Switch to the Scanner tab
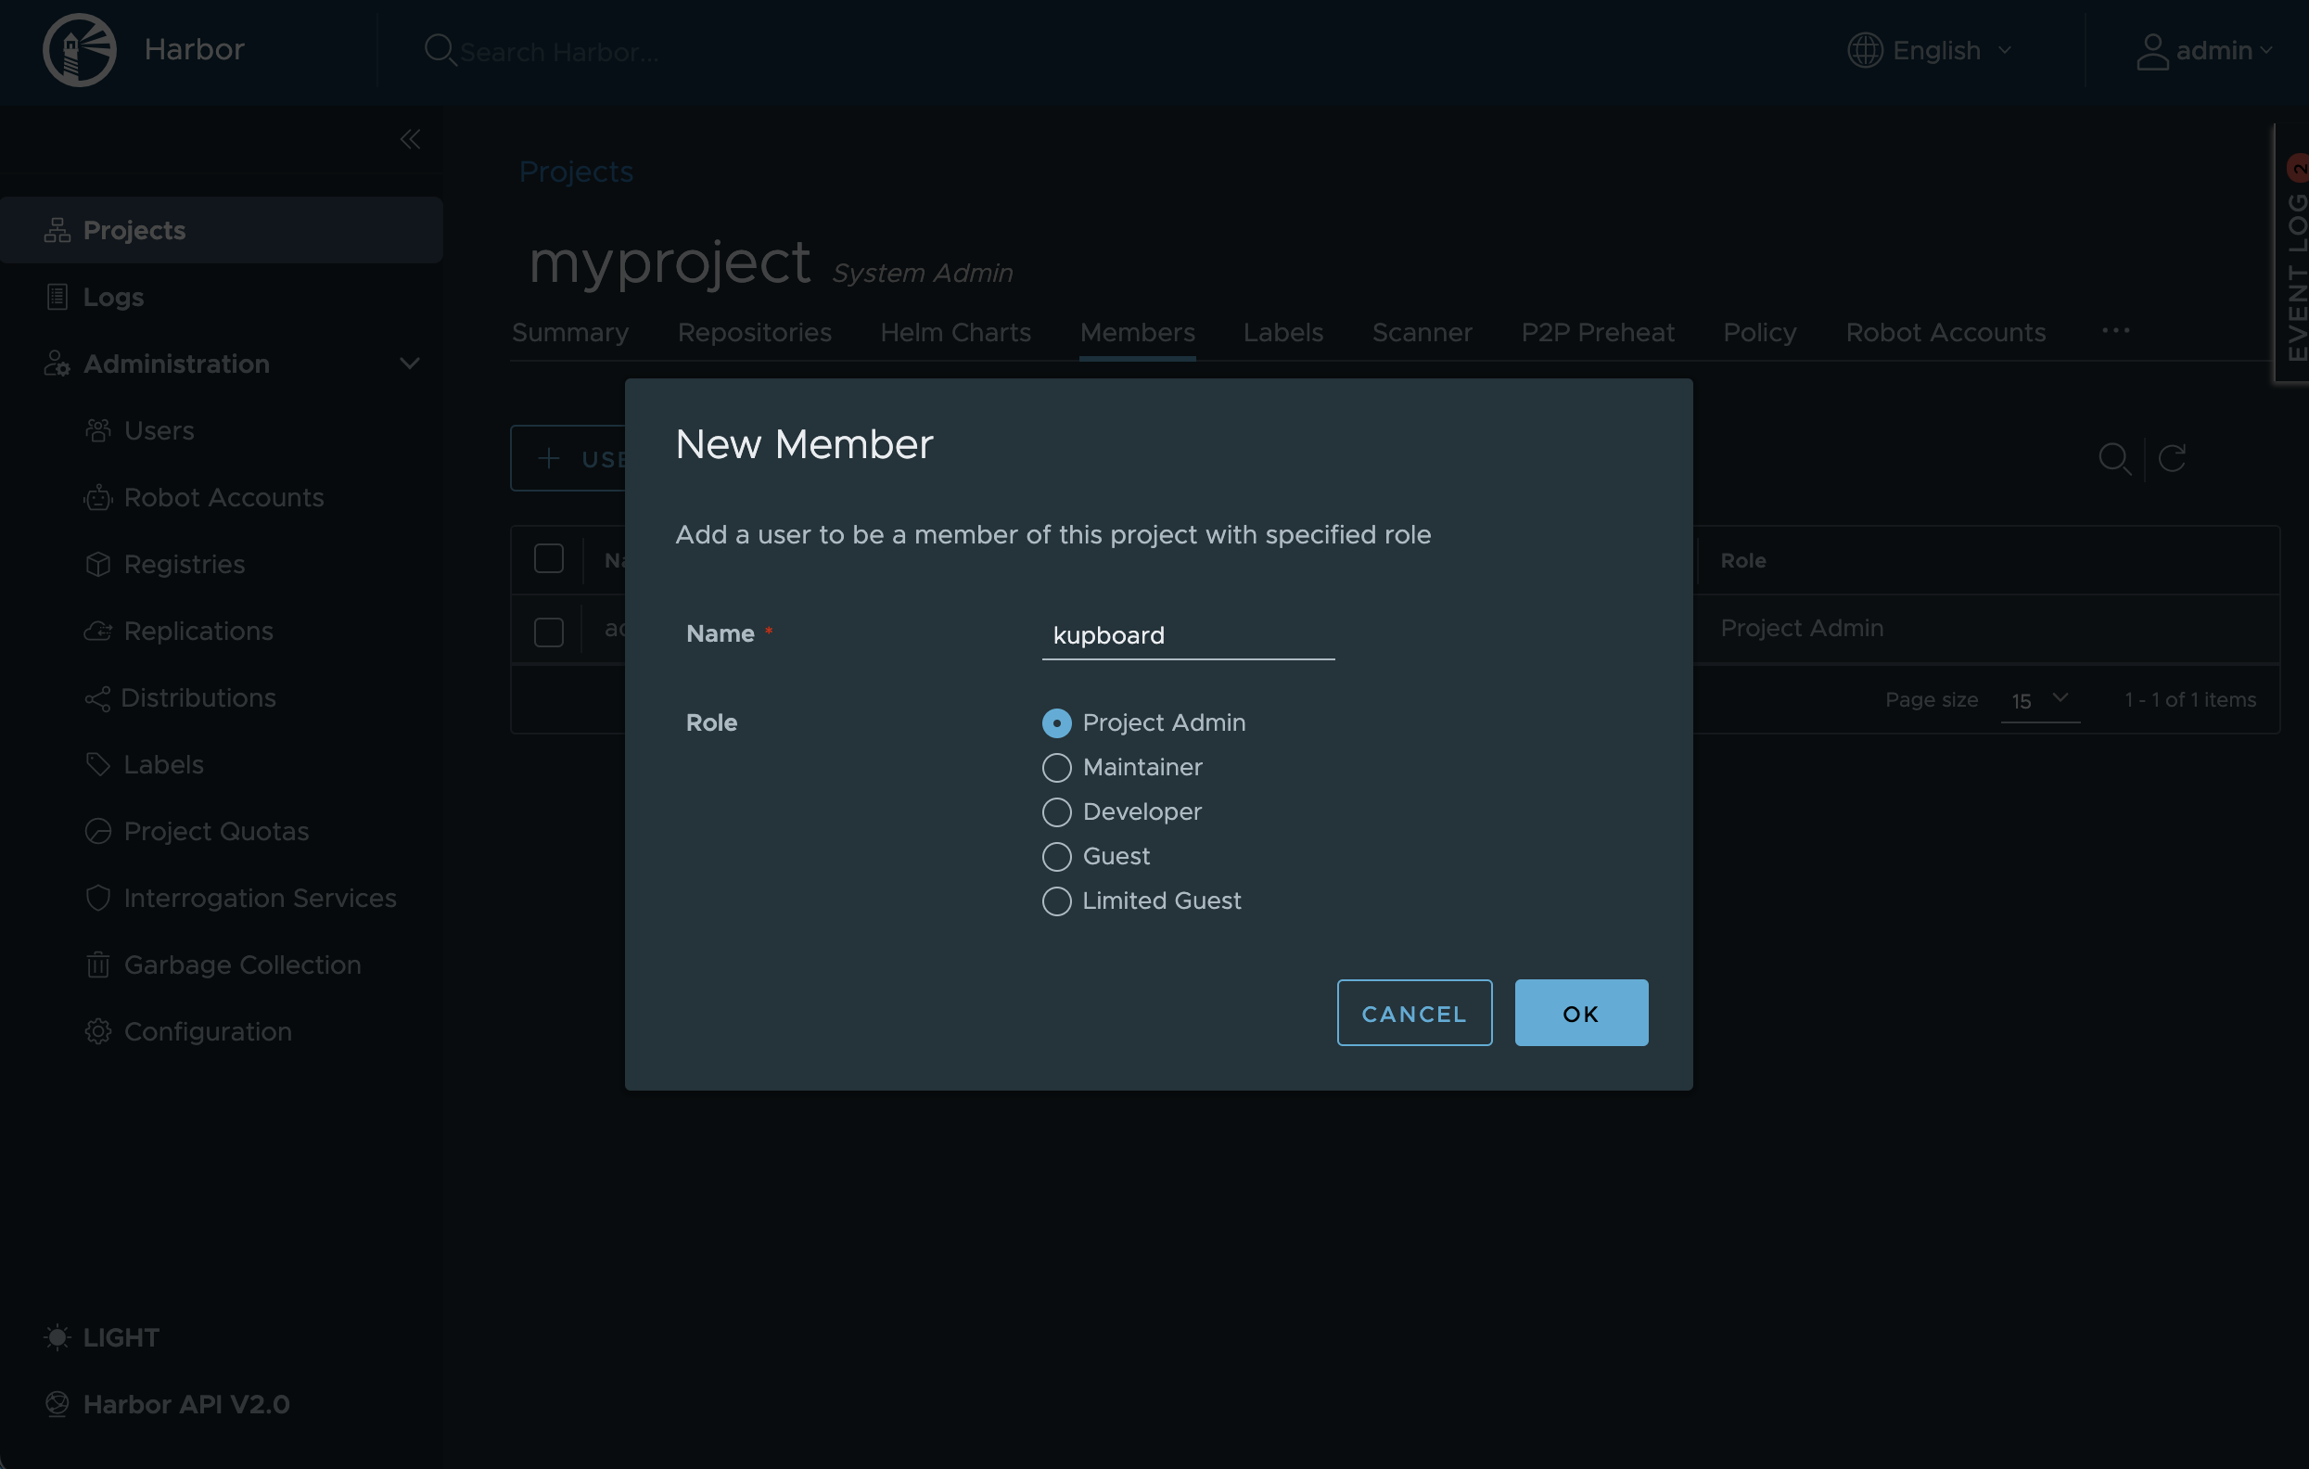This screenshot has width=2309, height=1469. 1421,333
